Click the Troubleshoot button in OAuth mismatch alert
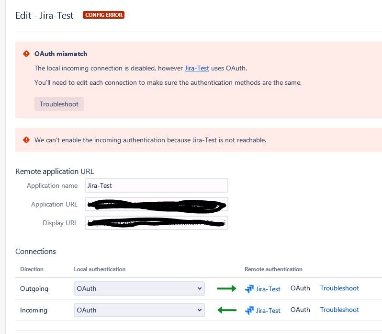The height and width of the screenshot is (334, 382). [59, 104]
